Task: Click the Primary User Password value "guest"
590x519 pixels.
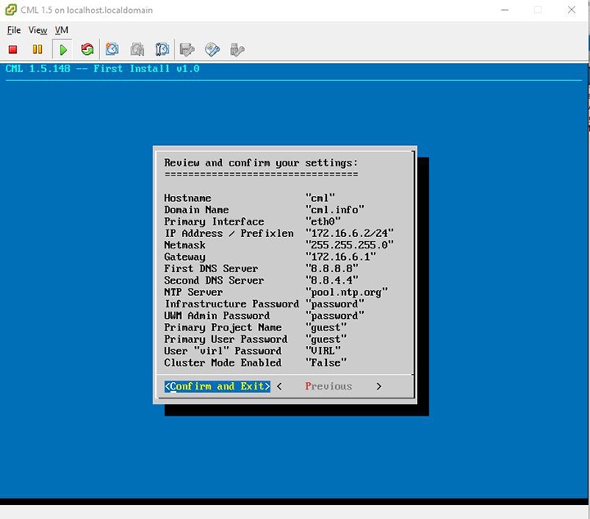Action: (326, 339)
